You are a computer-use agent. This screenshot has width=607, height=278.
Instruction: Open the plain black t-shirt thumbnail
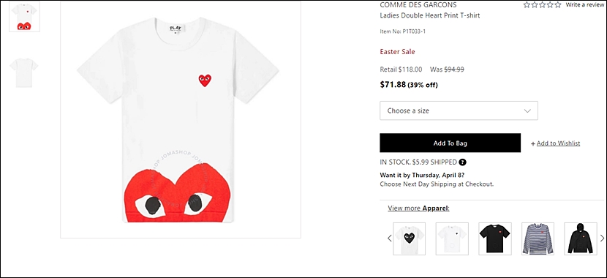[x=495, y=238]
